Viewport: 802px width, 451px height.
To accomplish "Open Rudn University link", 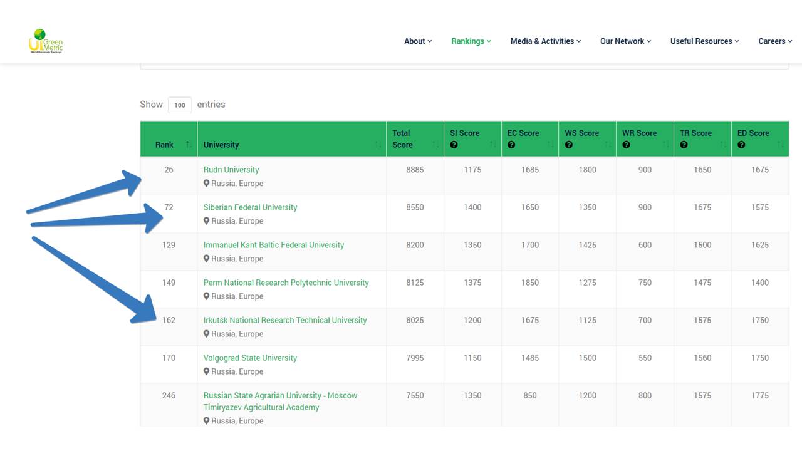I will [x=231, y=170].
